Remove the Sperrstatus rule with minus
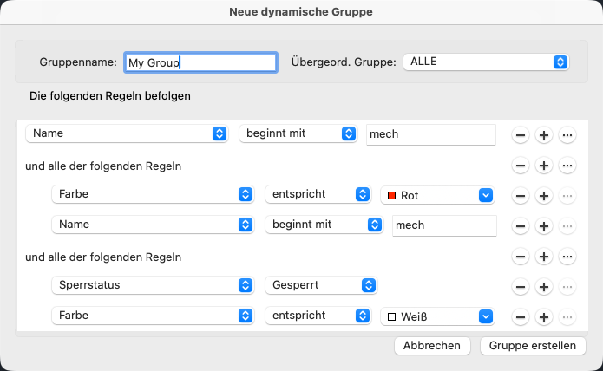Image resolution: width=603 pixels, height=371 pixels. [x=521, y=287]
